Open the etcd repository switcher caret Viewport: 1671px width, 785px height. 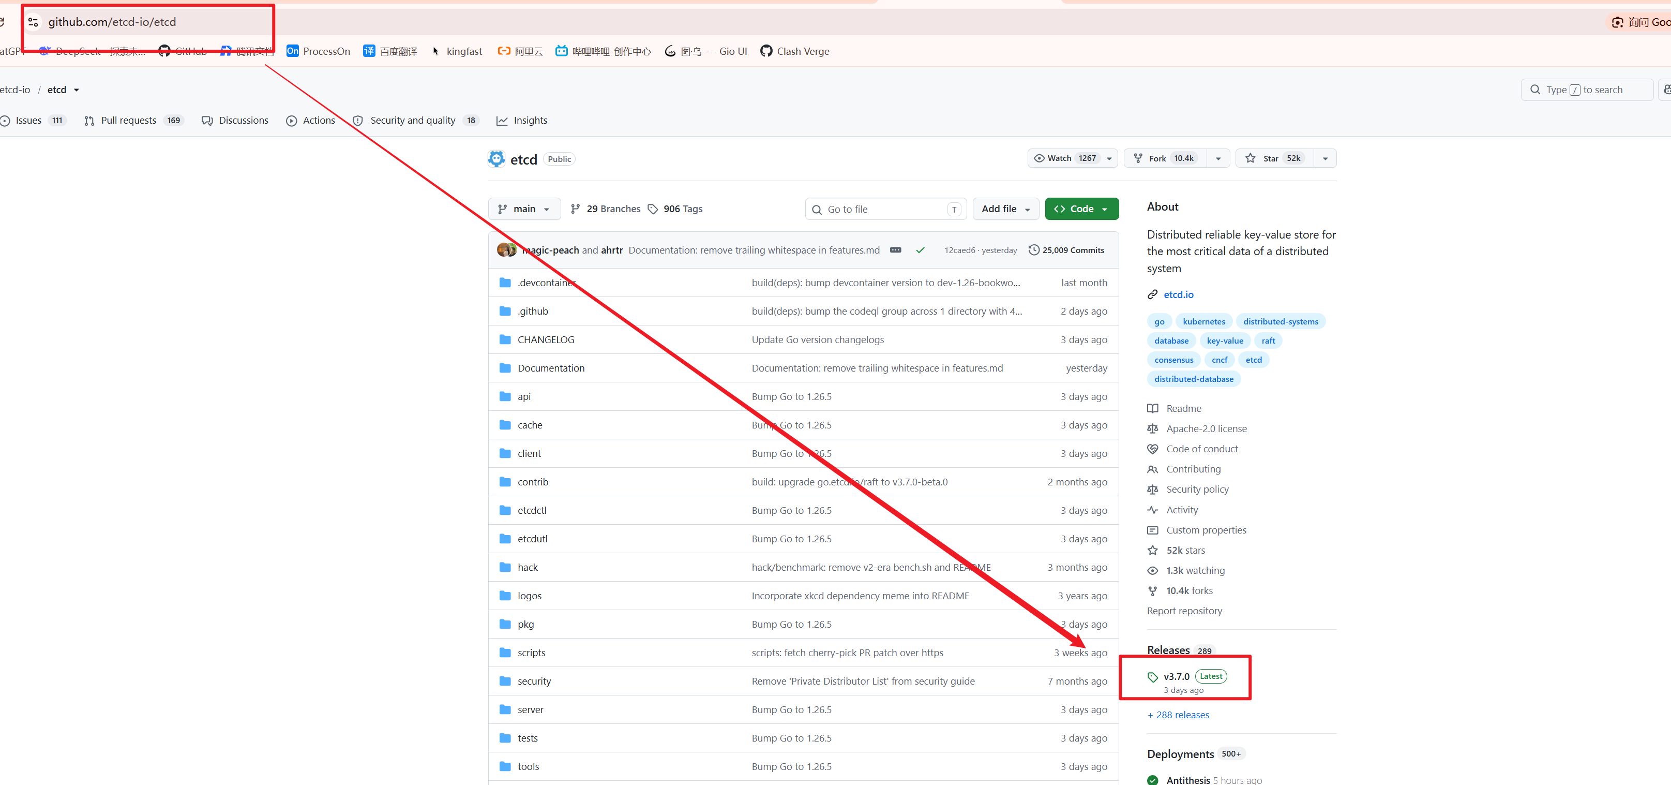coord(77,90)
